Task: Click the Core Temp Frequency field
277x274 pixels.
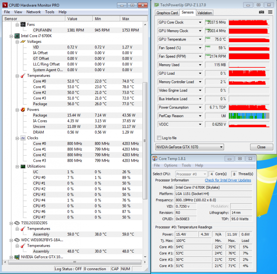Action: [213, 200]
